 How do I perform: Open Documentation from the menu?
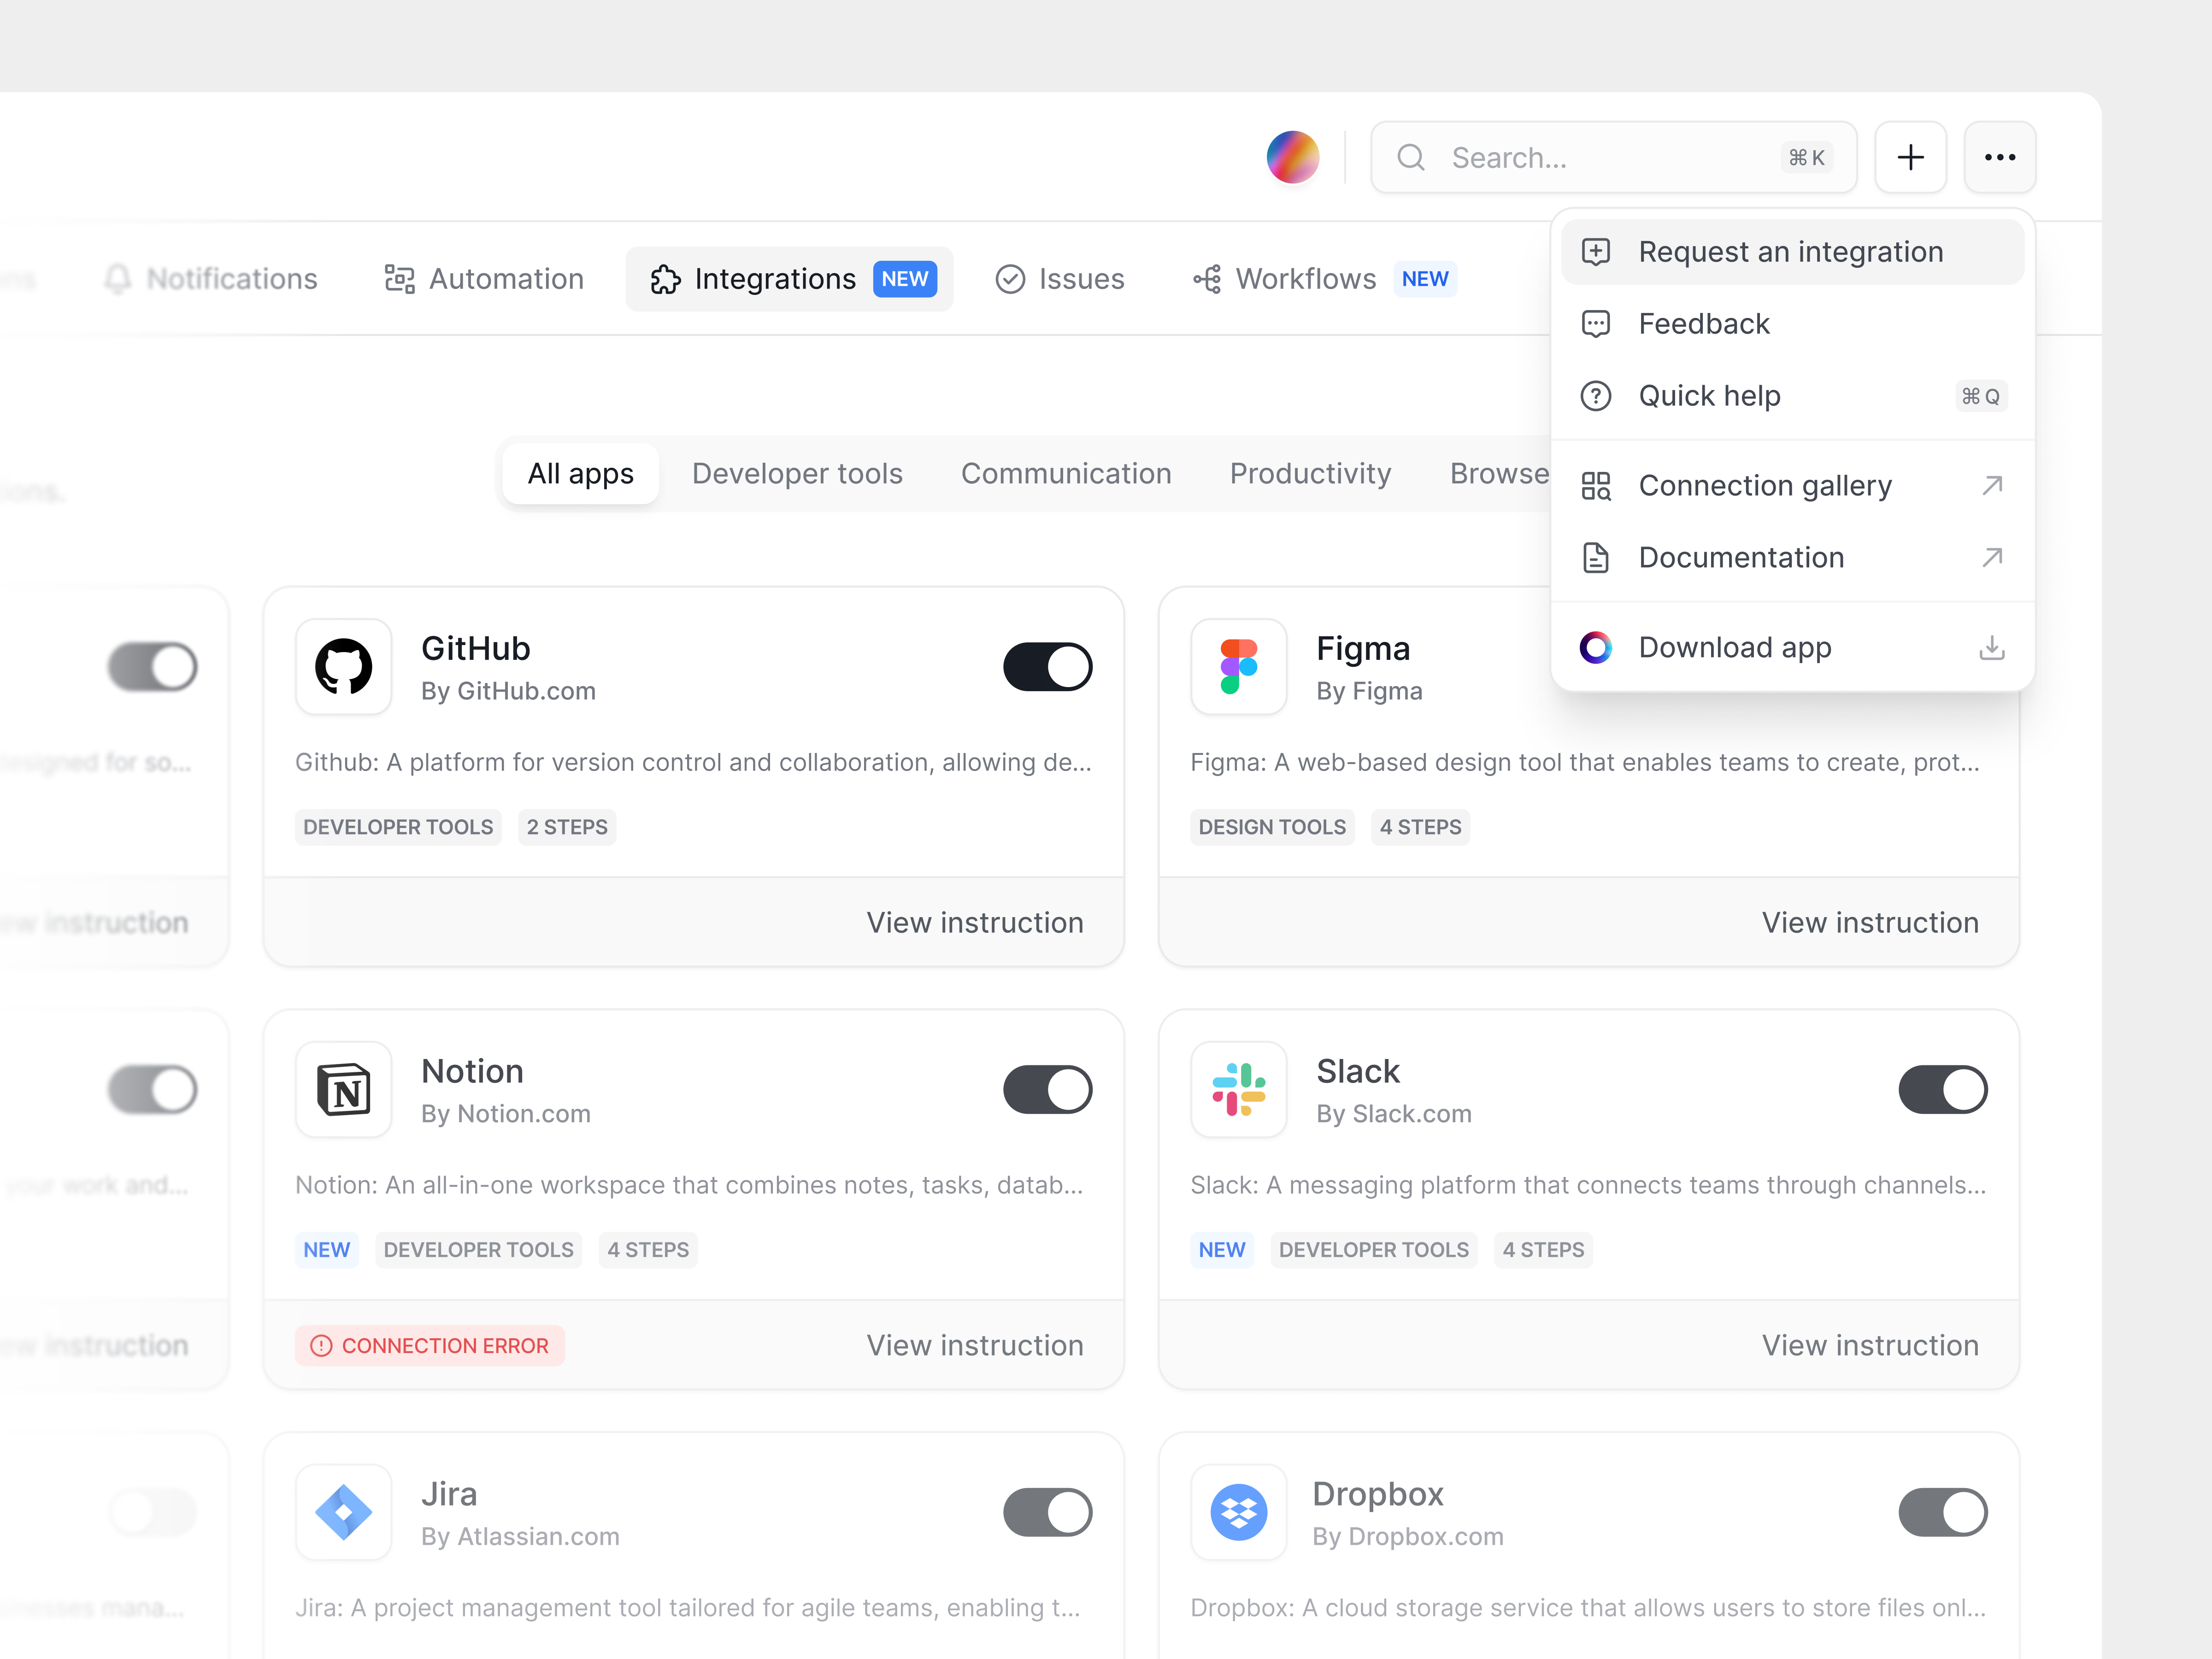click(x=1792, y=557)
